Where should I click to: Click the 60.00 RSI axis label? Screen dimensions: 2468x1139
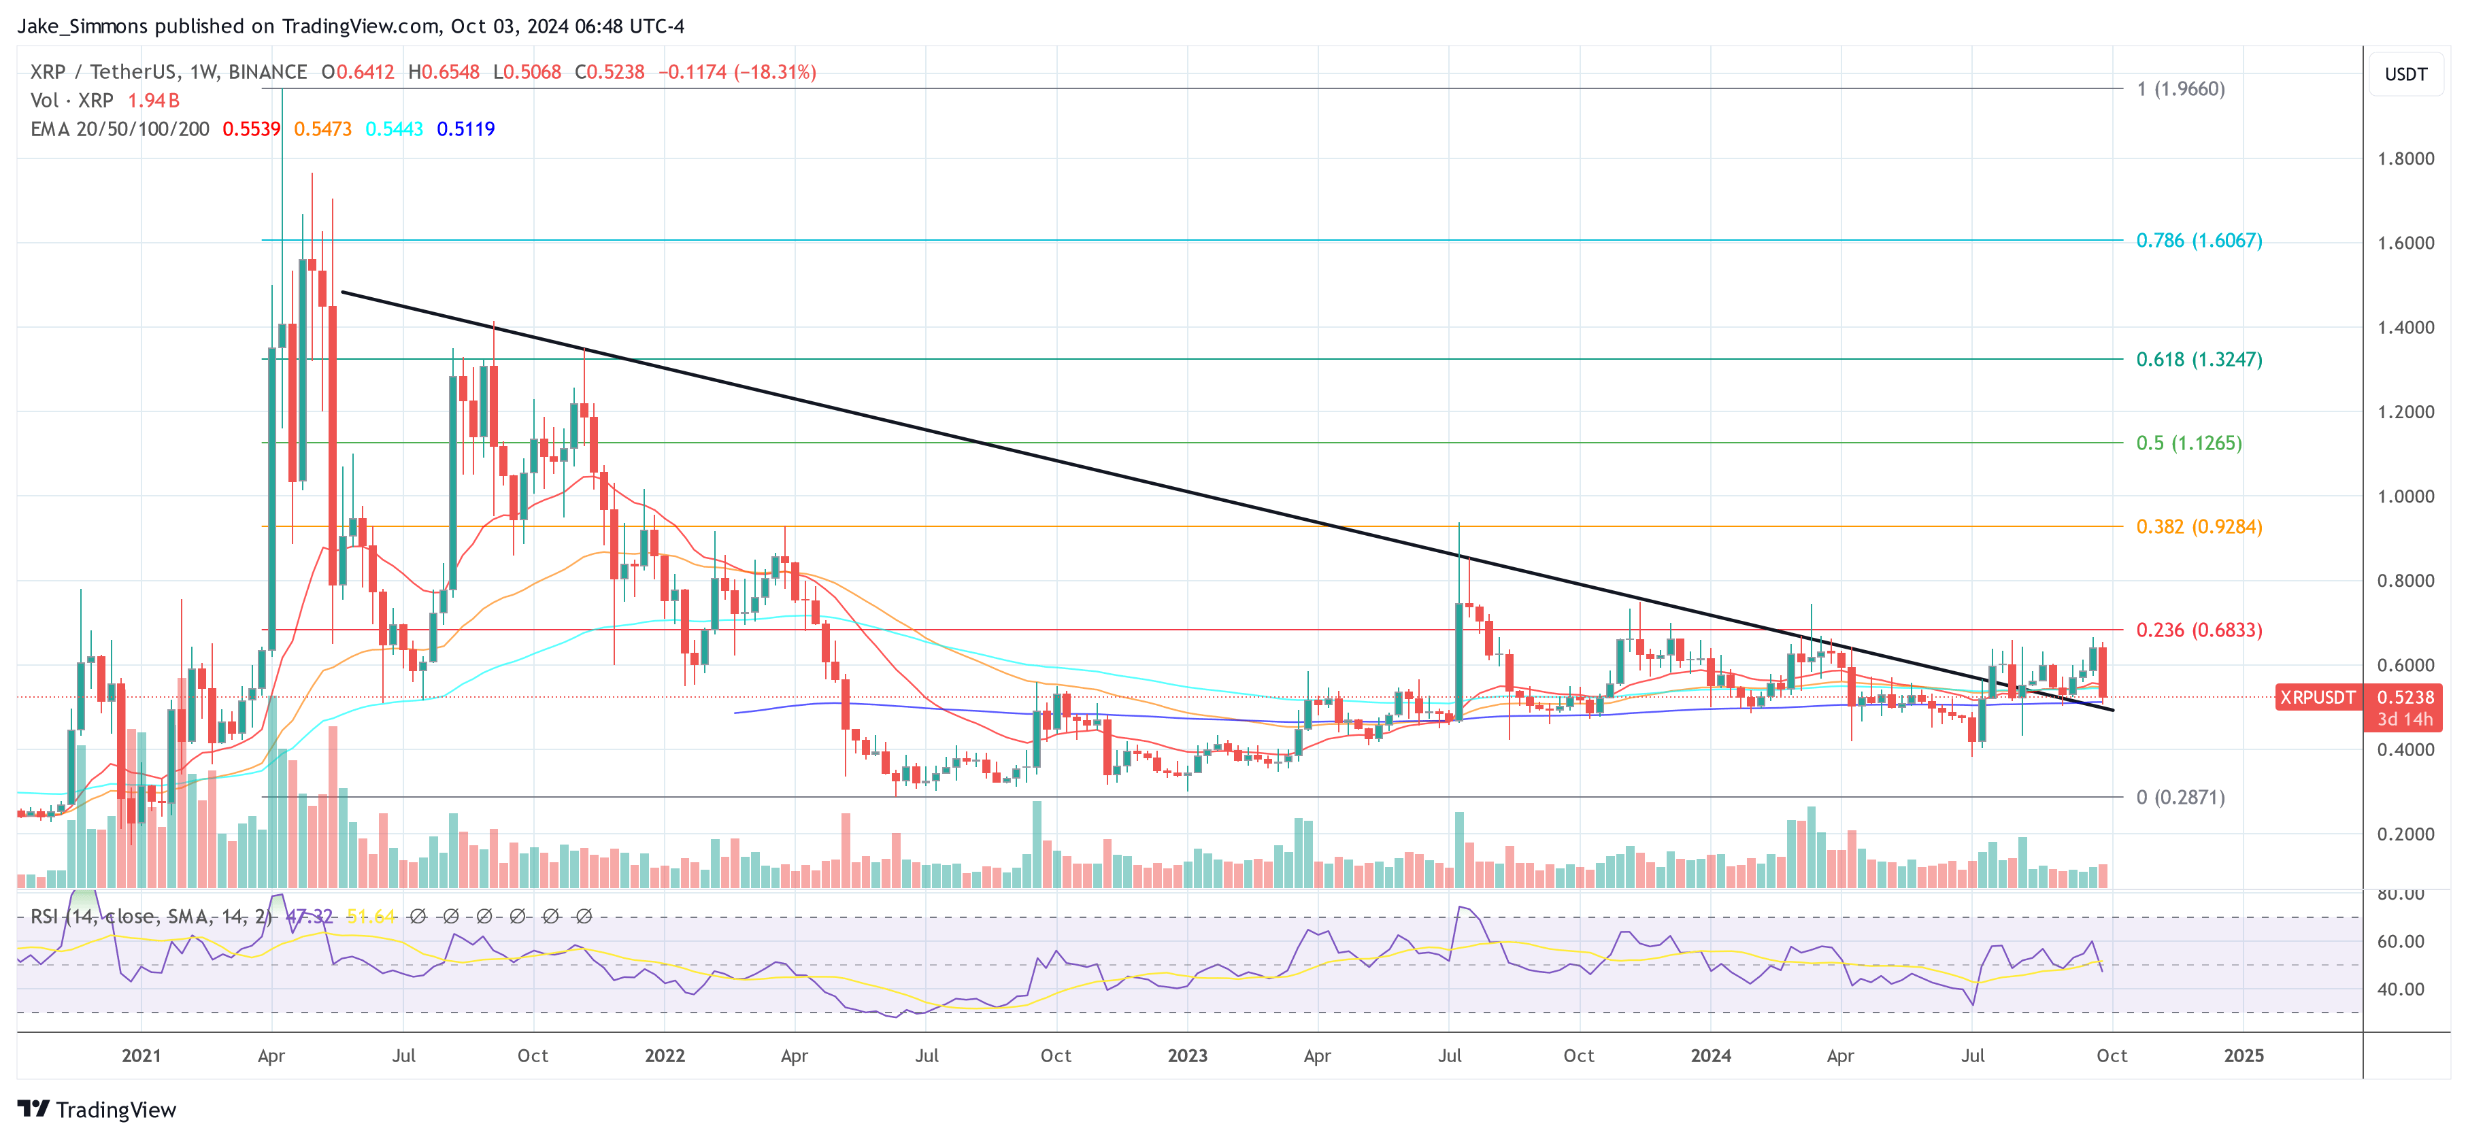tap(2401, 942)
